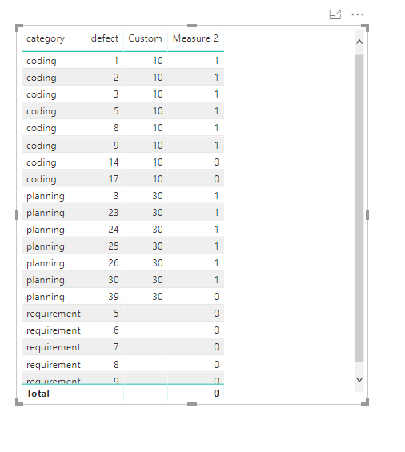Viewport: 405px width, 452px height.
Task: Select defect value 1 in coding row
Action: pos(116,61)
